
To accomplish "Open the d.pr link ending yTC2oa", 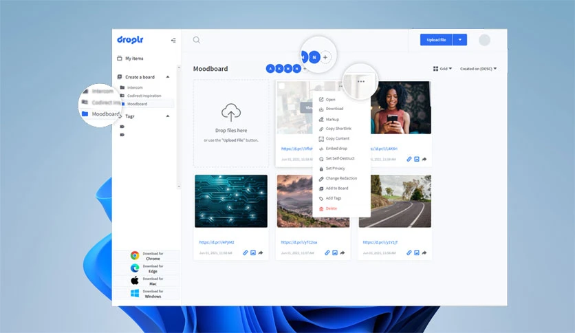I will click(299, 242).
